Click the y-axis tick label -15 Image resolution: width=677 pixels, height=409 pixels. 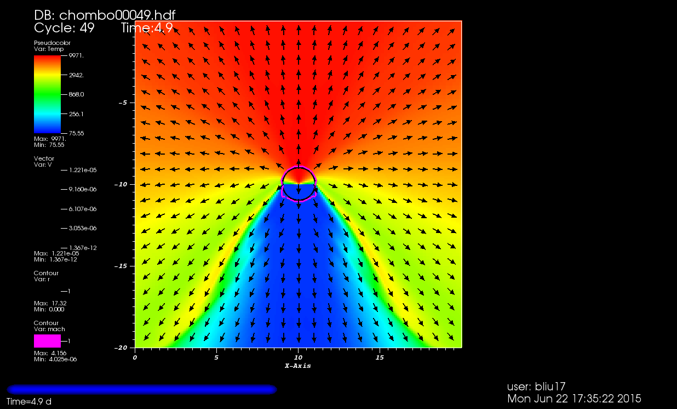[x=121, y=266]
